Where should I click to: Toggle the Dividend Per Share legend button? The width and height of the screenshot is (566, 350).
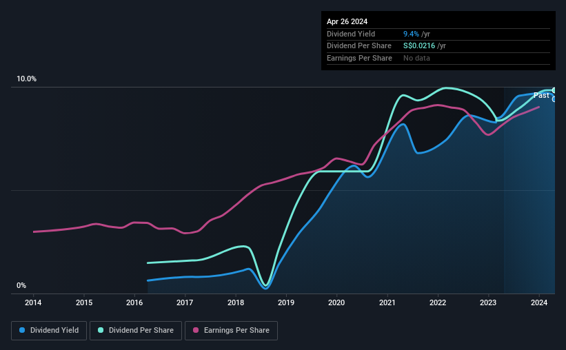tap(136, 331)
